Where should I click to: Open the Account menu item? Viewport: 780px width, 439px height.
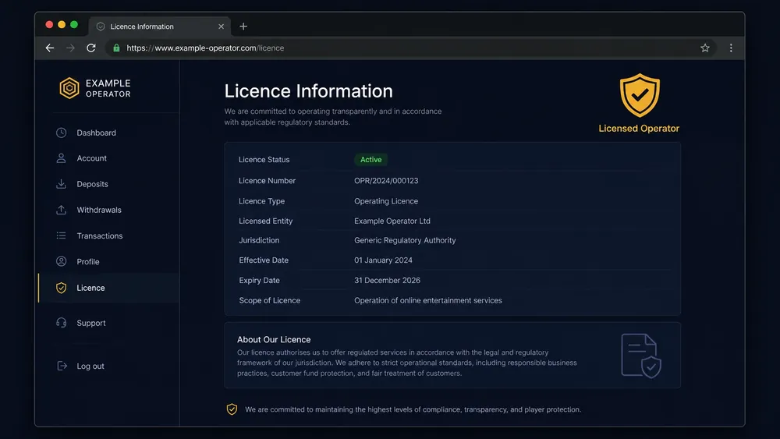click(x=108, y=158)
